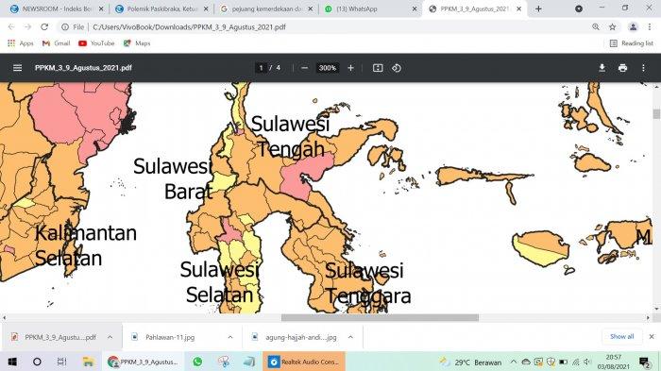Open WhatsApp from the Windows taskbar

pyautogui.click(x=197, y=362)
